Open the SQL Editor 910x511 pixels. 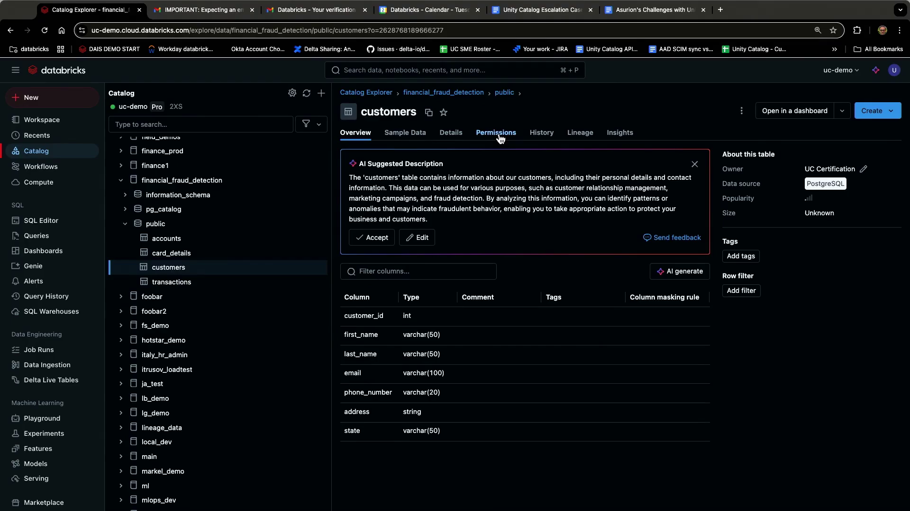pyautogui.click(x=41, y=220)
